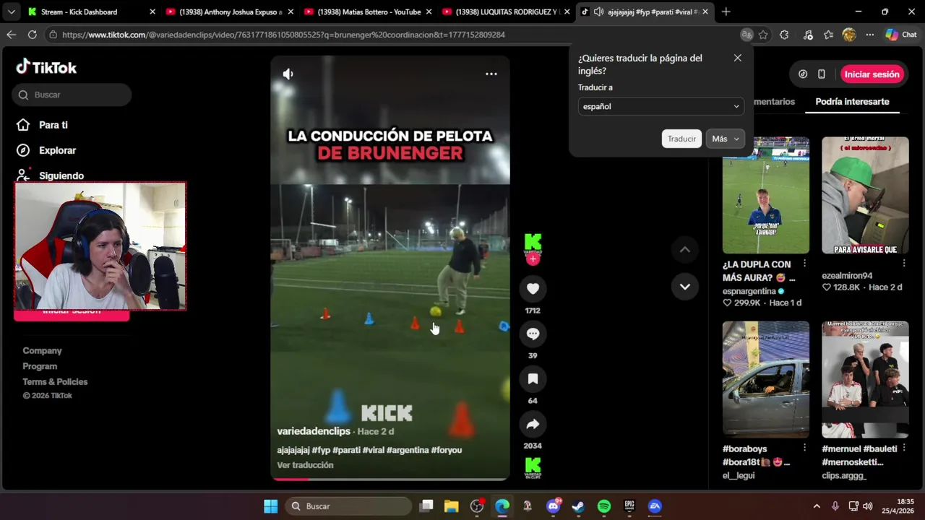
Task: Open Steam from taskbar
Action: [578, 506]
